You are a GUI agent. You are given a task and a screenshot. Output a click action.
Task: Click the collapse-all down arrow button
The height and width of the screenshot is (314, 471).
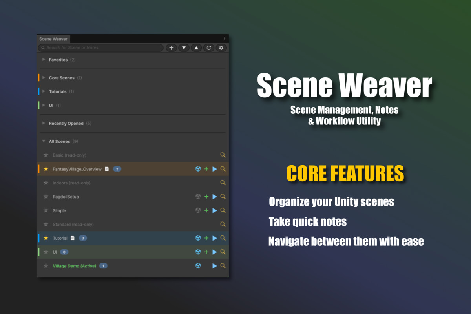tap(184, 48)
